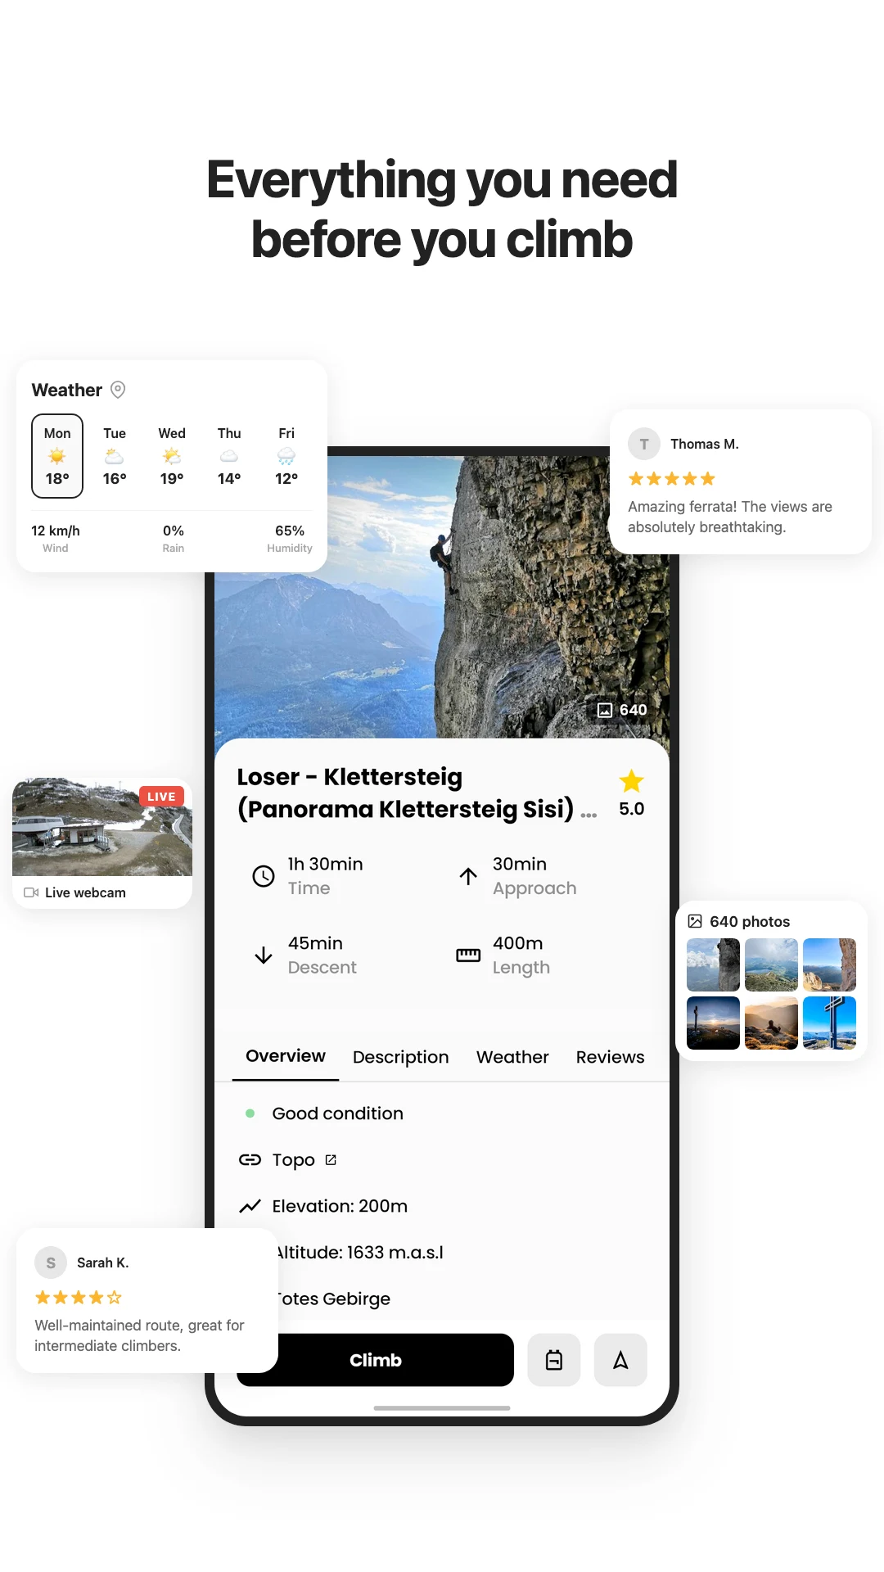884x1572 pixels.
Task: Click the video camera icon by Live webcam
Action: [x=31, y=892]
